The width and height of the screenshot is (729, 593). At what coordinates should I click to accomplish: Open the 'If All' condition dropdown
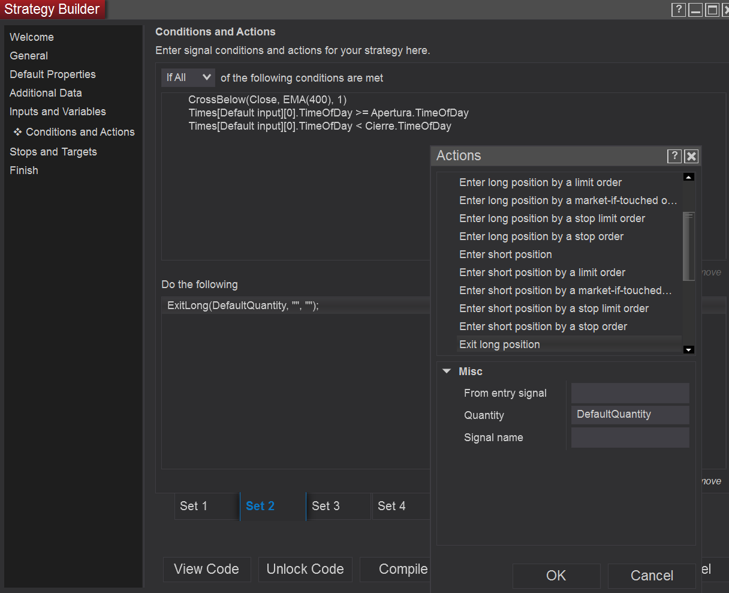click(x=188, y=77)
